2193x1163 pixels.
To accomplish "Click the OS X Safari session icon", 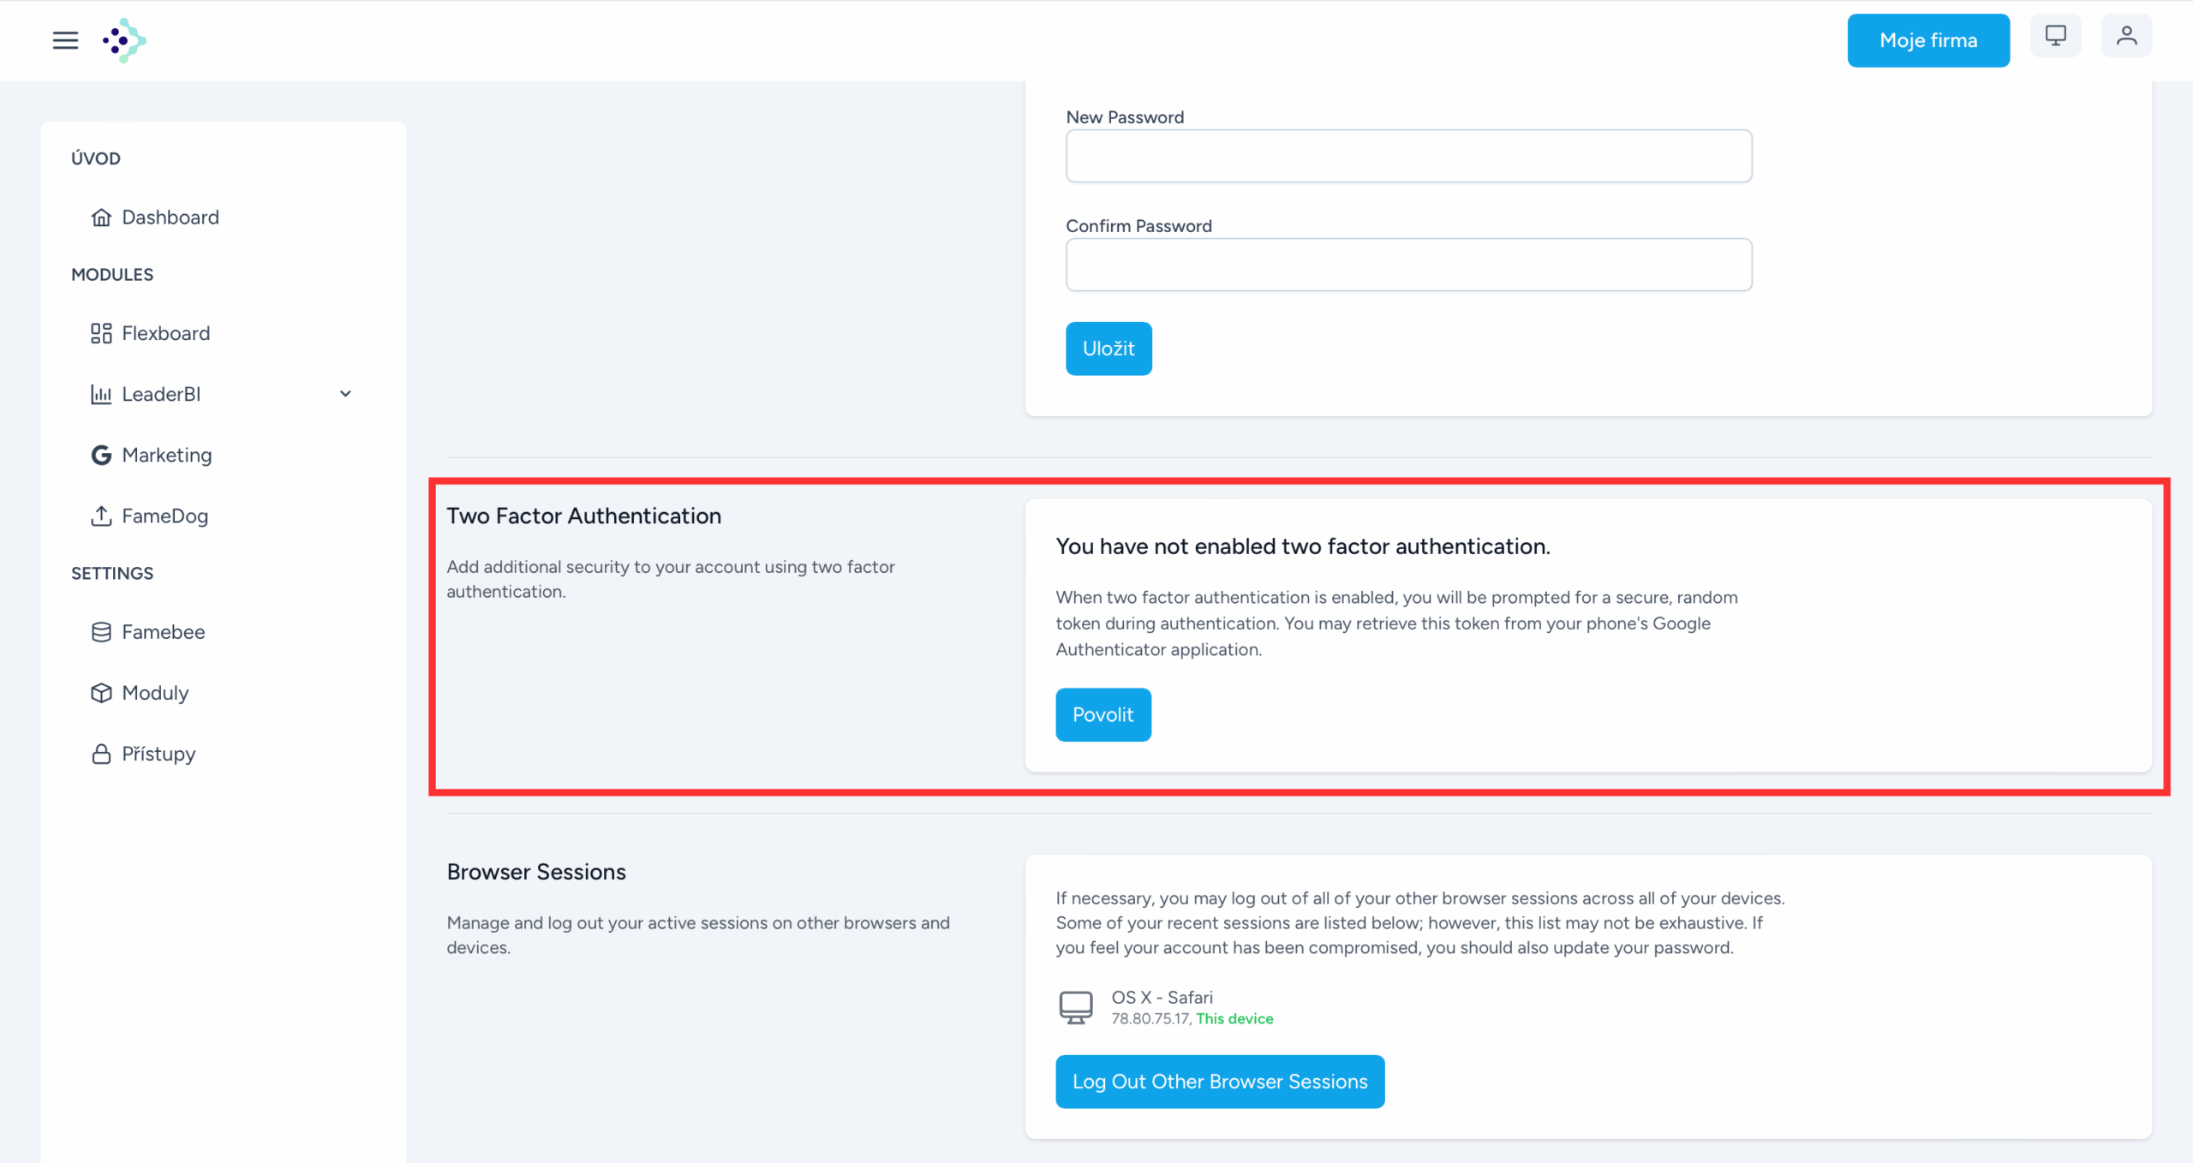I will point(1076,1007).
